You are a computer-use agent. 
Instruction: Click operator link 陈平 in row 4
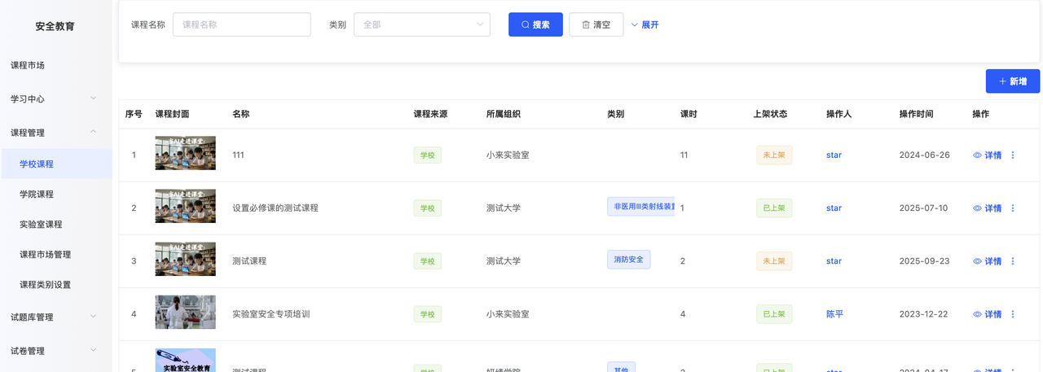834,314
